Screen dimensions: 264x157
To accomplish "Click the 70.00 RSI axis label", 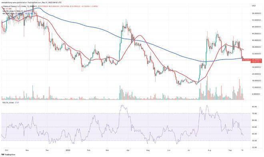I will (254, 113).
